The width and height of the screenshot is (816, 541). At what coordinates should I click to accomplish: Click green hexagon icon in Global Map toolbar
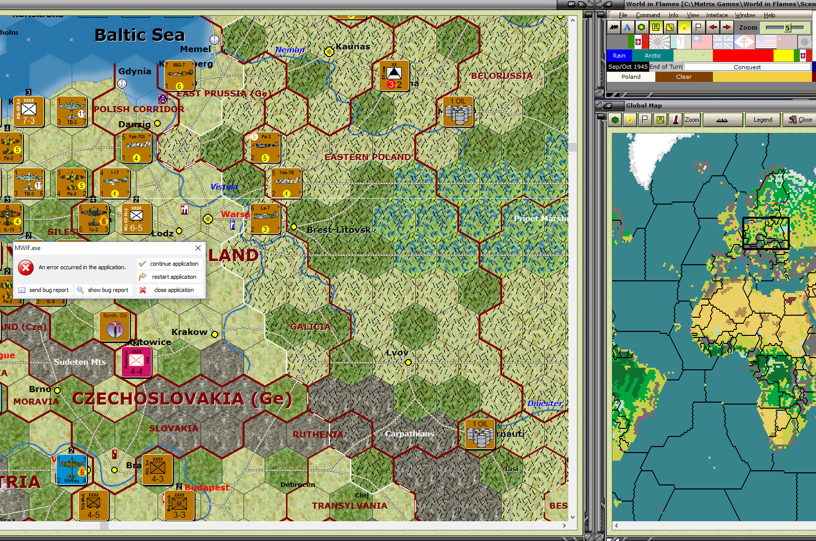click(615, 120)
